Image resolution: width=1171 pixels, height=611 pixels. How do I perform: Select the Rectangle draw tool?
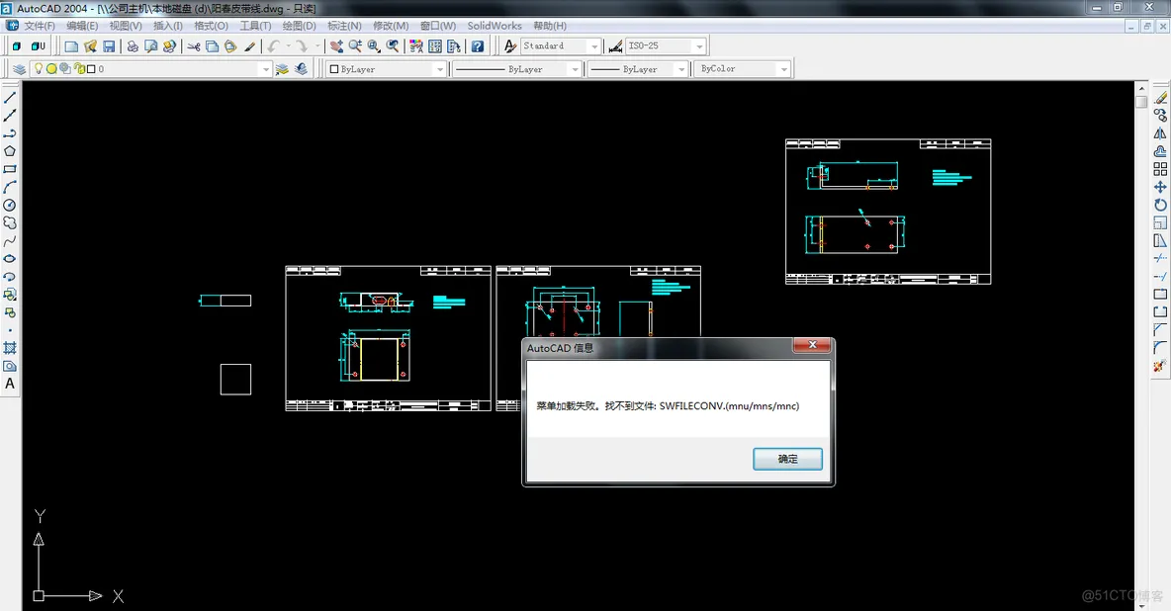coord(10,169)
